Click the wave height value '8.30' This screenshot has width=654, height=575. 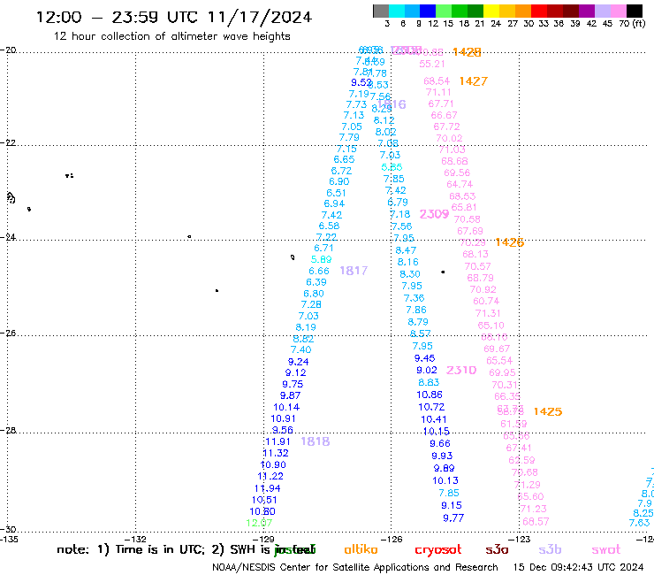410,274
